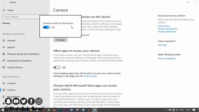Viewport: 199px width, 112px height.
Task: Click the Get help link
Action: click(162, 45)
